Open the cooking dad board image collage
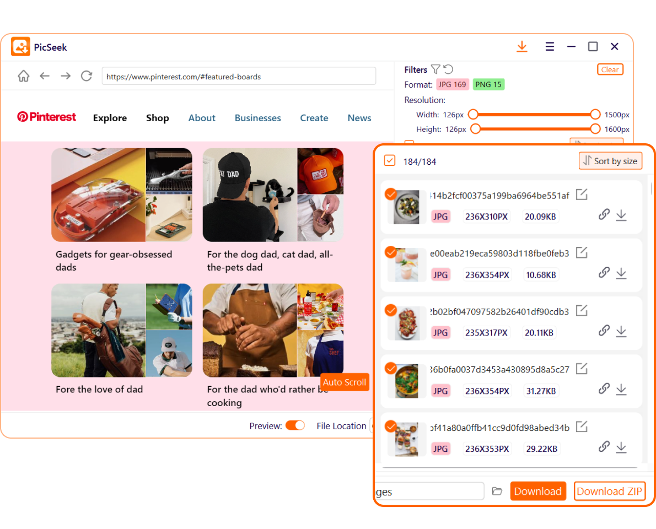The height and width of the screenshot is (529, 656). (x=273, y=331)
